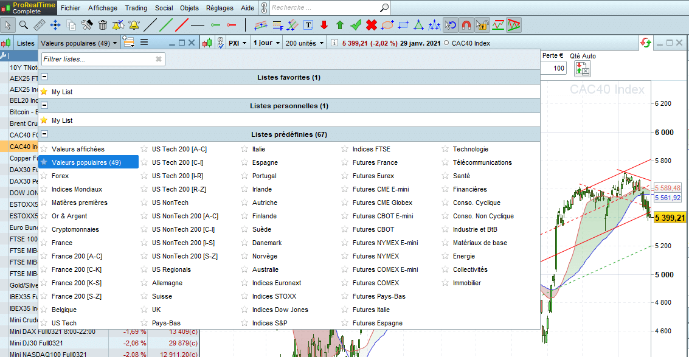Select the four-arrow move tool

click(x=55, y=25)
